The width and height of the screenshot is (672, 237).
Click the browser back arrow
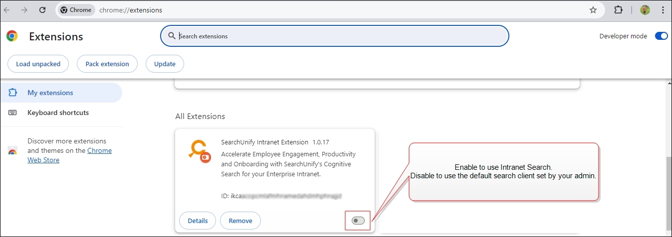tap(7, 10)
